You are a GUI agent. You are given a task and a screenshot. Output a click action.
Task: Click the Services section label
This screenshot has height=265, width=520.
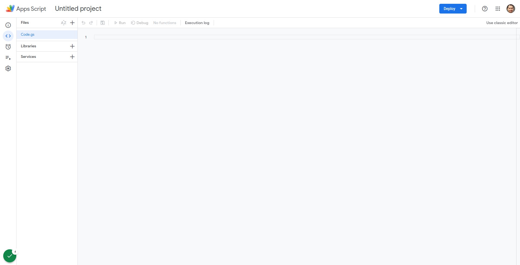coord(28,57)
